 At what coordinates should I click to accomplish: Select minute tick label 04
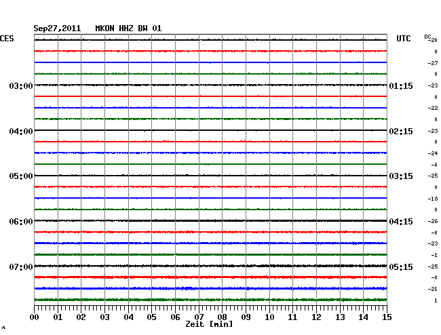pyautogui.click(x=128, y=317)
